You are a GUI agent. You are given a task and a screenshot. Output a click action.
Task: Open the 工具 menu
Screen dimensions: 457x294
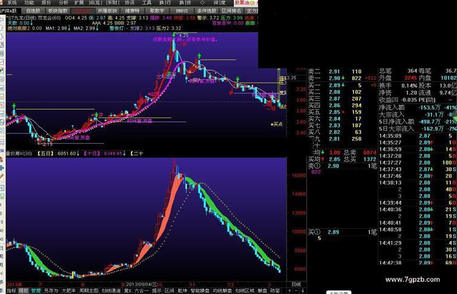pos(147,2)
